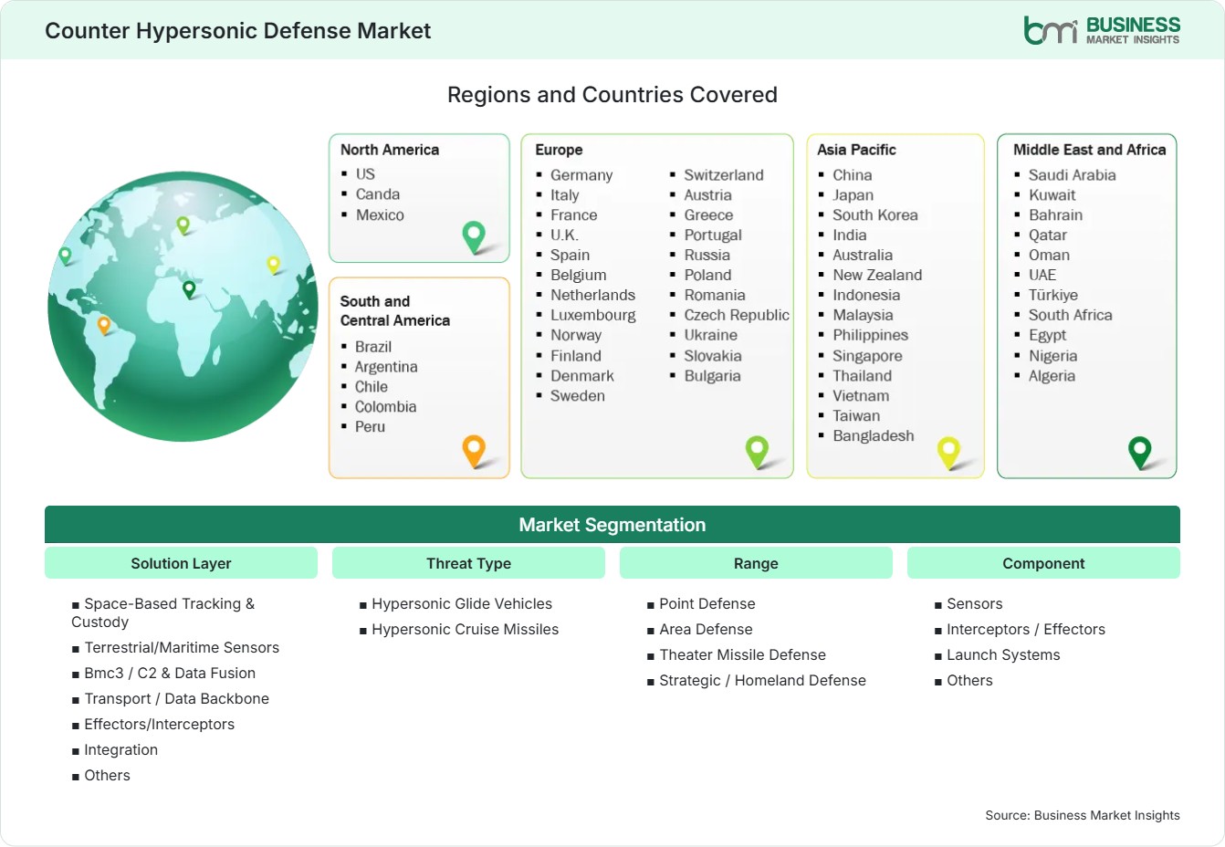Click 'Saudi Arabia' in Middle East list

pos(1073,175)
